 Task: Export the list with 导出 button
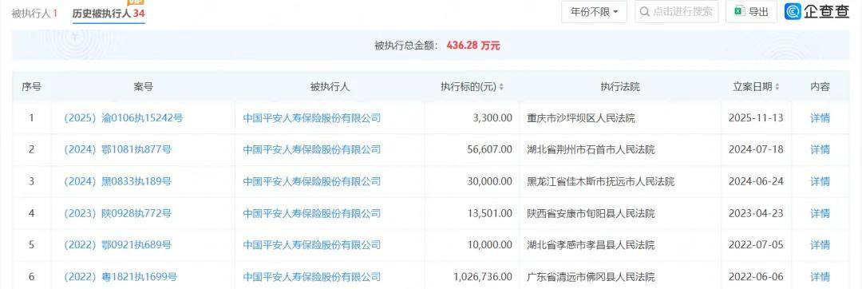click(x=751, y=11)
